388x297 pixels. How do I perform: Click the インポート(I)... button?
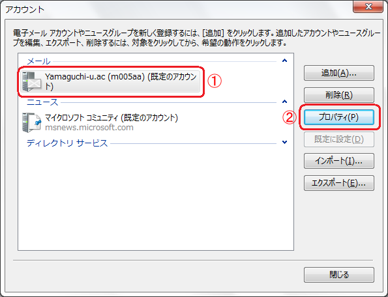(338, 161)
